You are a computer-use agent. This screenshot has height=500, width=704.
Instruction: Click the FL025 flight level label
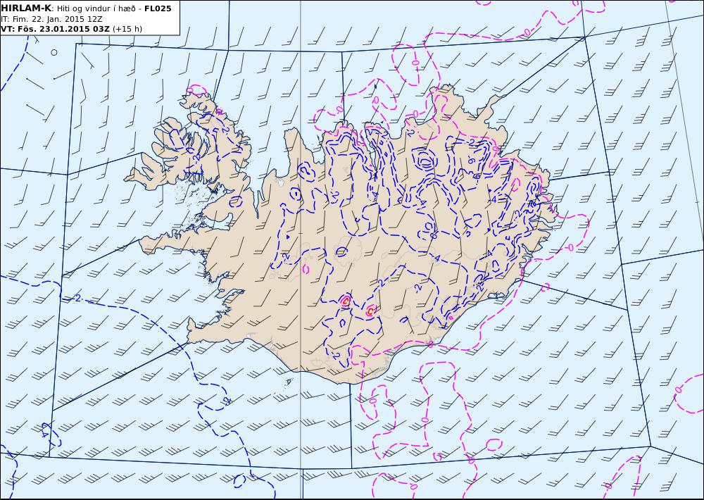tap(158, 8)
